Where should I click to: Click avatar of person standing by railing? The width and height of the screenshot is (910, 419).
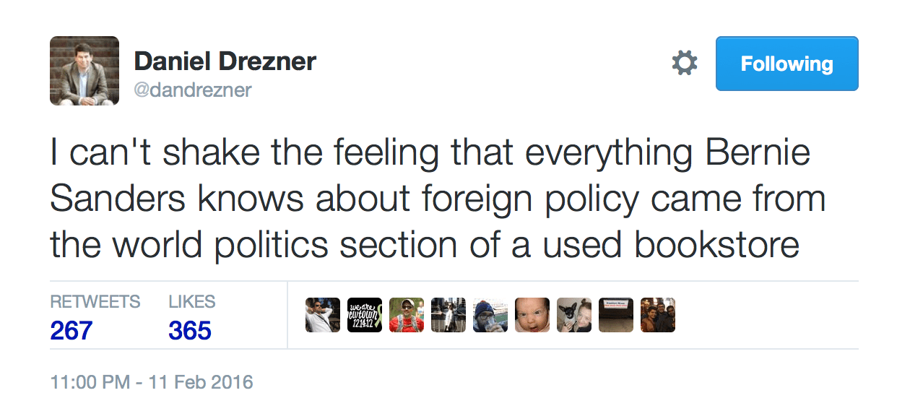tap(448, 315)
